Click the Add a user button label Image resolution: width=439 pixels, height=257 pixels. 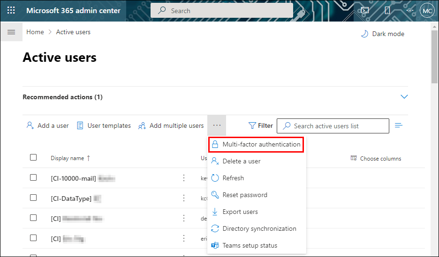click(53, 126)
